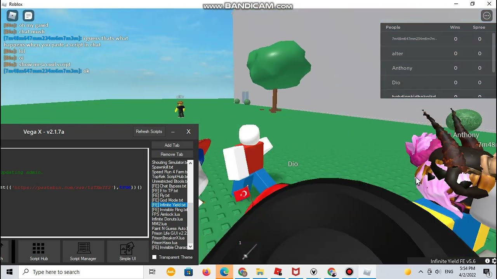497x279 pixels.
Task: Minimize the Vega X window
Action: point(173,132)
